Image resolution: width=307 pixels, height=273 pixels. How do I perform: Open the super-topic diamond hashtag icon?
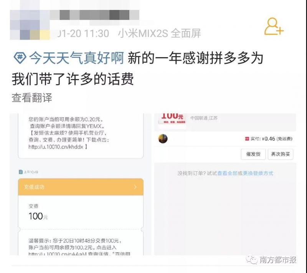[x=20, y=58]
